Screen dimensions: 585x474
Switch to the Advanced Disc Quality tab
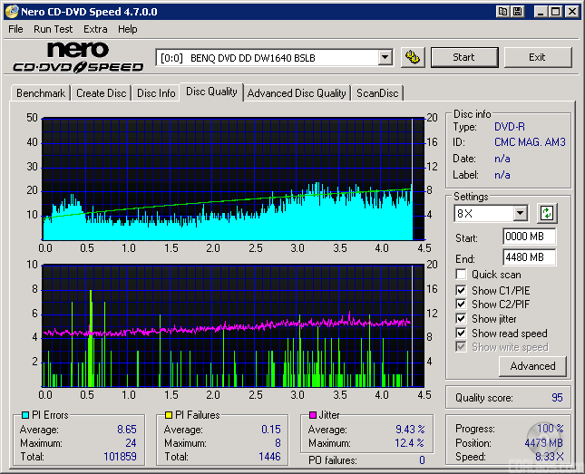pyautogui.click(x=297, y=93)
